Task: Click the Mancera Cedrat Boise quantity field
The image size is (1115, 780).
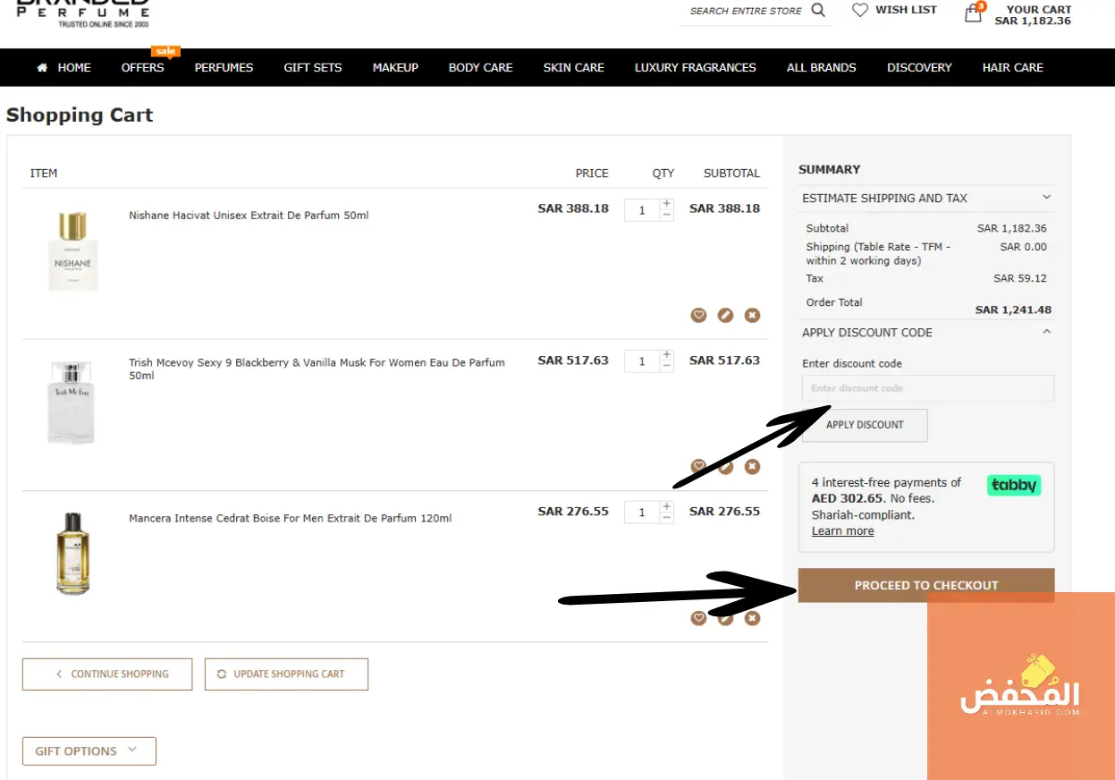Action: pyautogui.click(x=642, y=513)
